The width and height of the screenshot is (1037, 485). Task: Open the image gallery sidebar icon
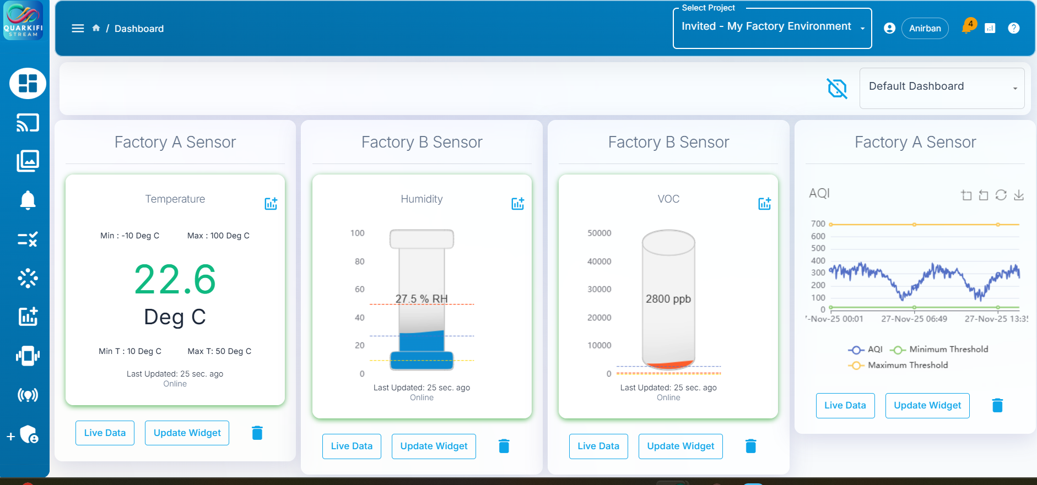point(28,161)
